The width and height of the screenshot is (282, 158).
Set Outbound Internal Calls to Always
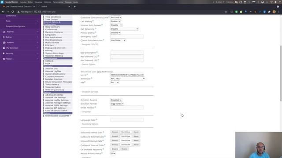click(x=115, y=145)
